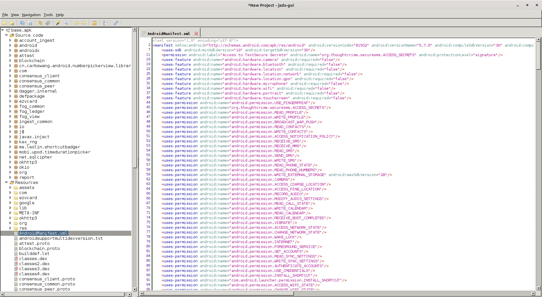The width and height of the screenshot is (542, 297).
Task: Open the File menu
Action: 5,15
